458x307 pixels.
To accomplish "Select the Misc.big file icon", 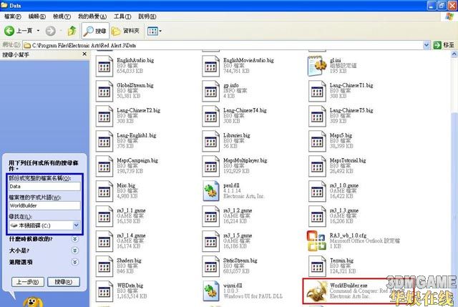I will [104, 191].
